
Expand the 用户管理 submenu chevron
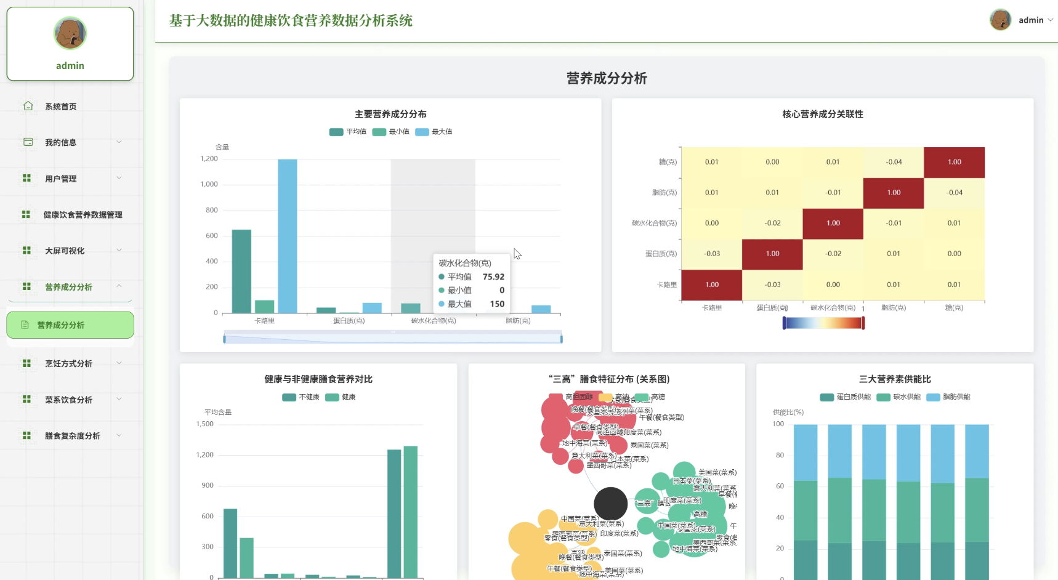[119, 178]
